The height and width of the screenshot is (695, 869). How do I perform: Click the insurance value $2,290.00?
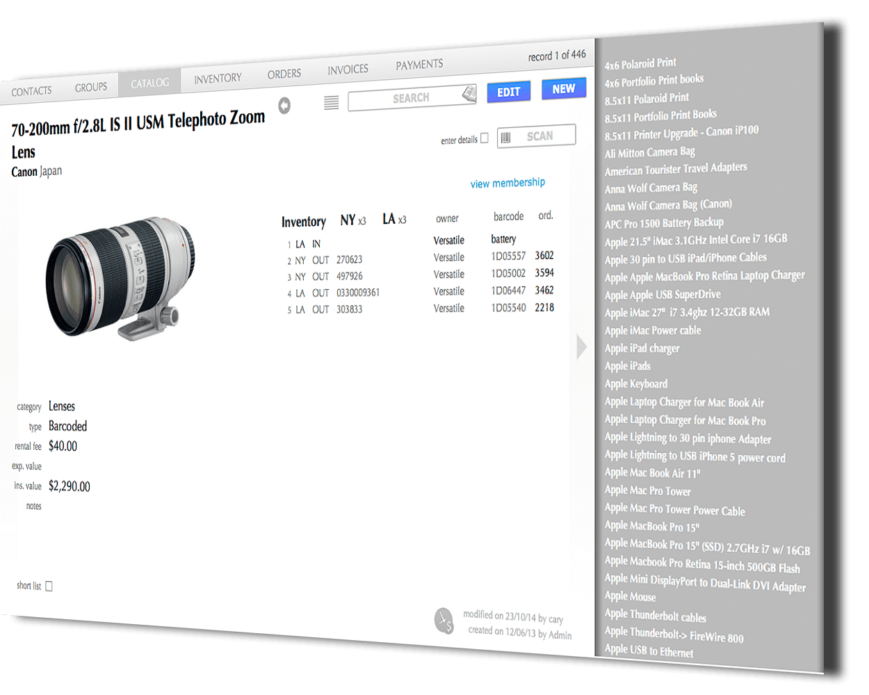(x=69, y=486)
